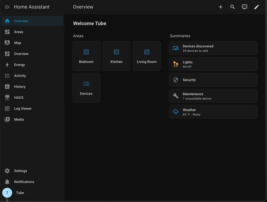The image size is (267, 202).
Task: Click the Activity list icon
Action: point(7,75)
